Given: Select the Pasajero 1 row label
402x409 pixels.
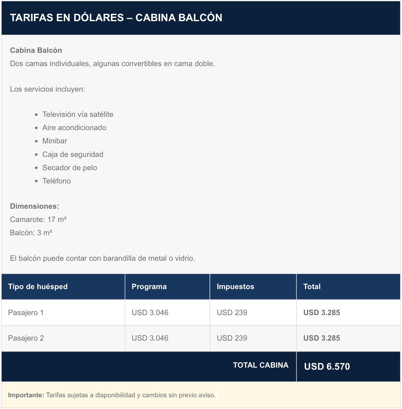Looking at the screenshot, I should [26, 313].
